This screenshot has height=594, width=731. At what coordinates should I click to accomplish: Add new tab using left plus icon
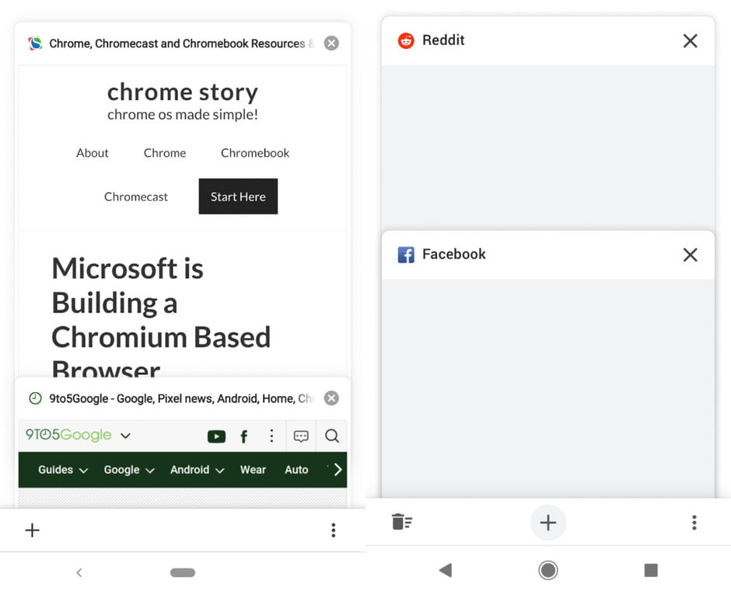[32, 530]
